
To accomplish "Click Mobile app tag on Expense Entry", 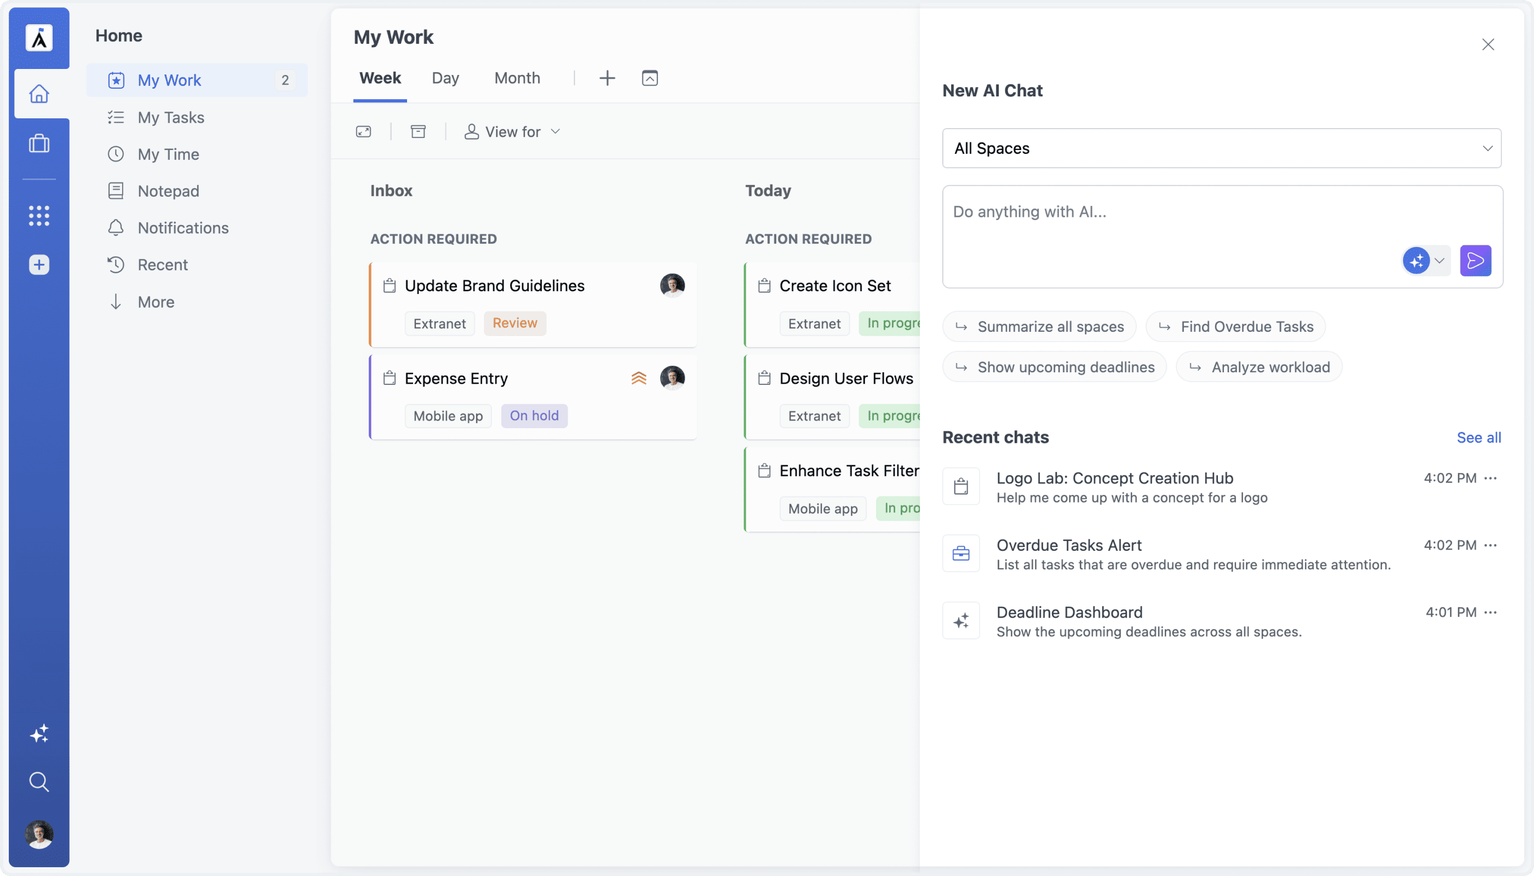I will tap(448, 416).
